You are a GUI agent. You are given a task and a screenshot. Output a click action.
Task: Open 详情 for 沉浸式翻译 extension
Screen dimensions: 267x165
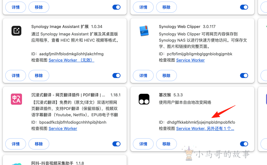point(16,144)
